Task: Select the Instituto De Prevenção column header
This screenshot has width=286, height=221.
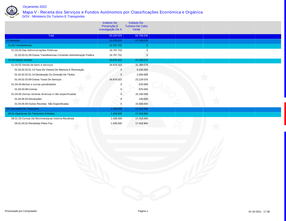Action: (x=110, y=26)
